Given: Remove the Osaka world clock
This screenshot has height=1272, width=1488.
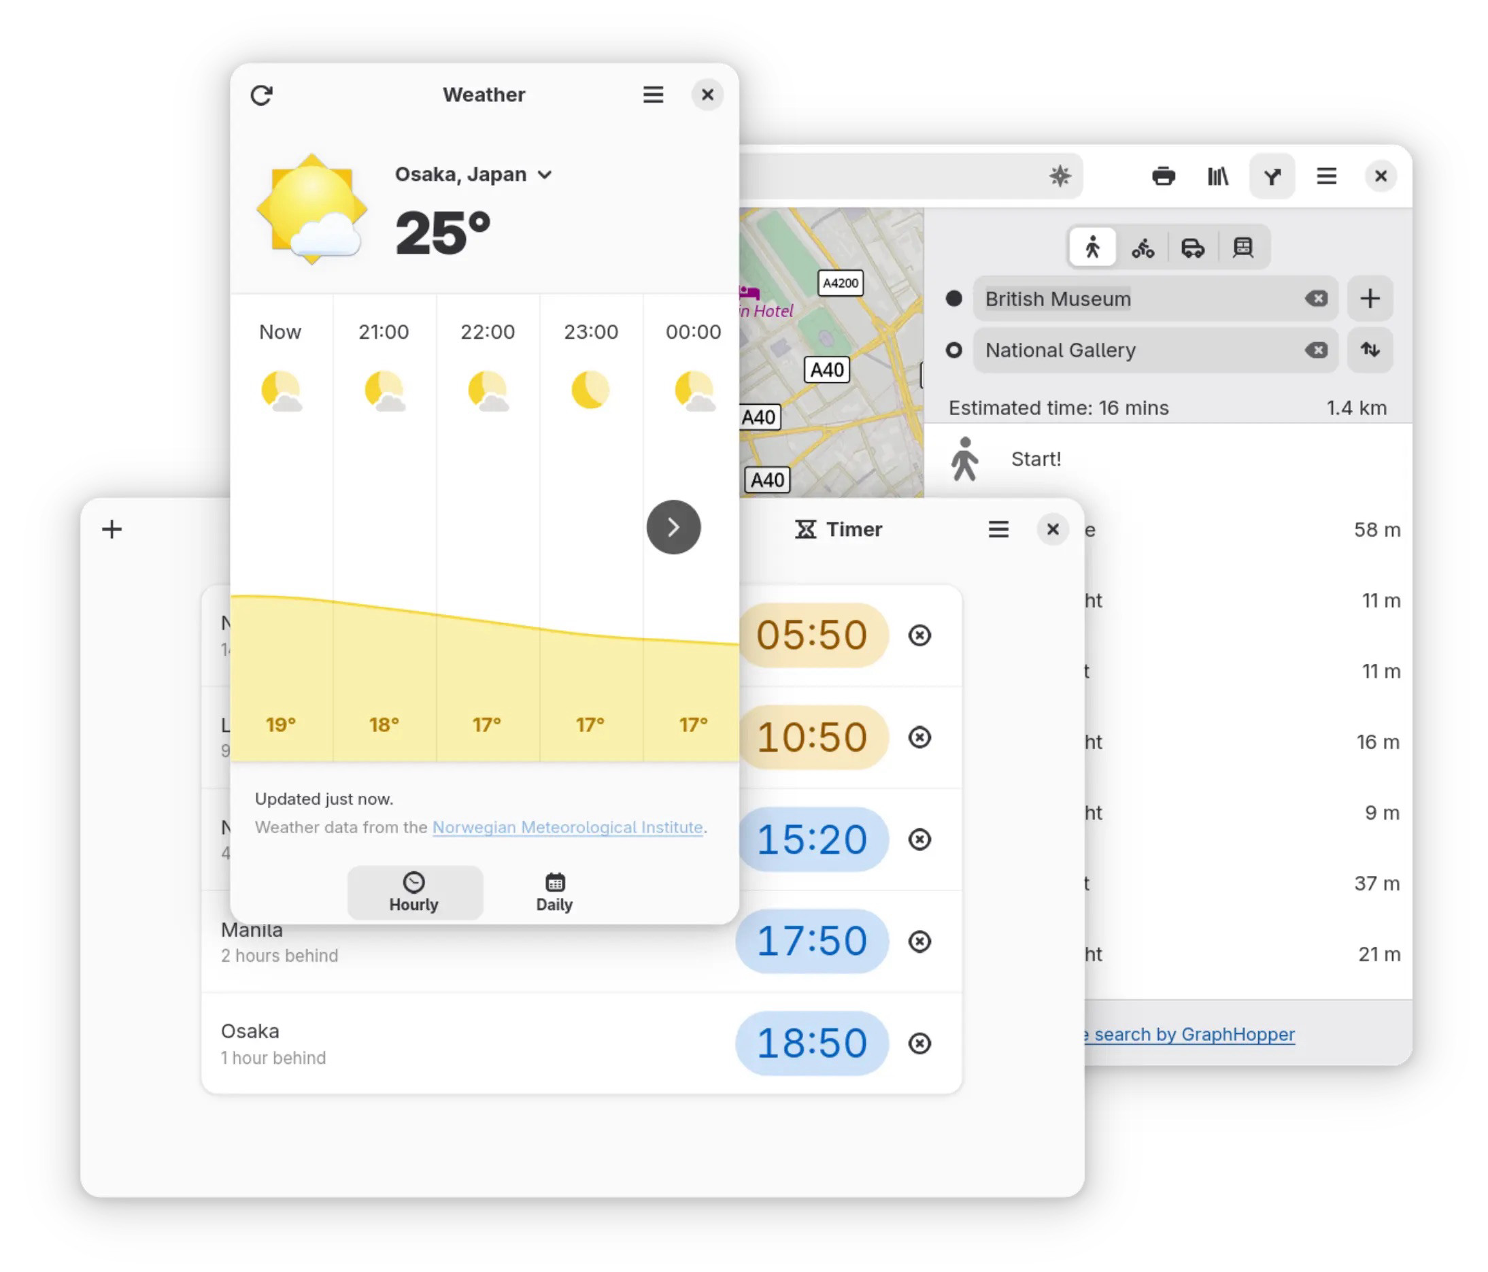Looking at the screenshot, I should (x=919, y=1043).
